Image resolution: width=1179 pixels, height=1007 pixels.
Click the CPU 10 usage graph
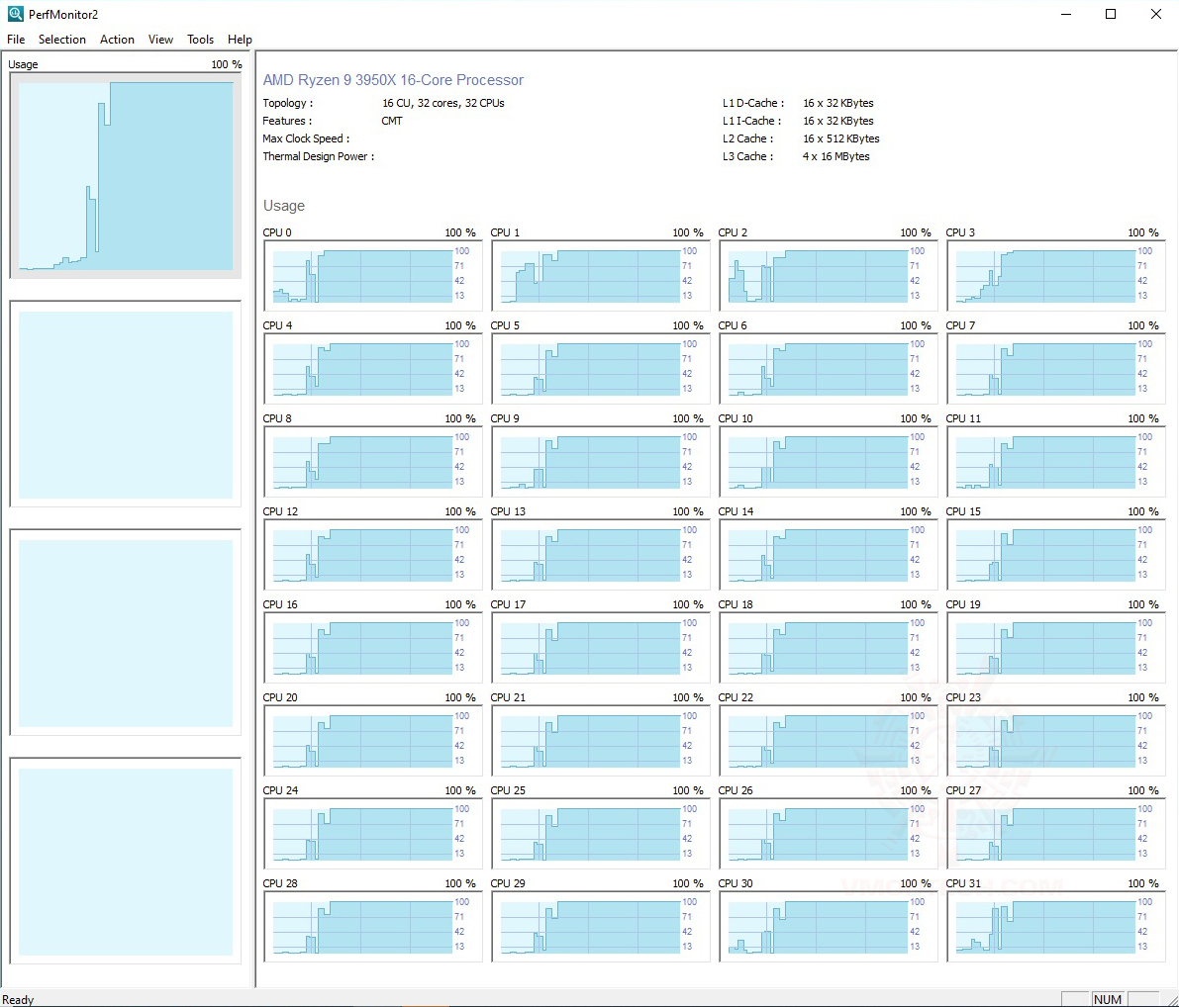coord(829,462)
